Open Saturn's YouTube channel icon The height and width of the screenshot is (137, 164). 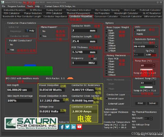pyautogui.click(x=79, y=127)
